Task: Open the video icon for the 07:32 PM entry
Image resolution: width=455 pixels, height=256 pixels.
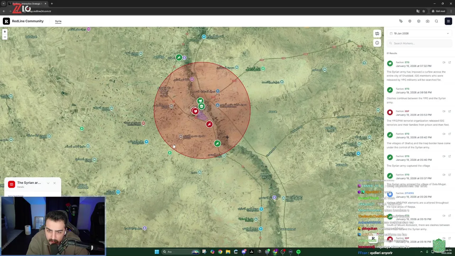Action: (x=444, y=63)
